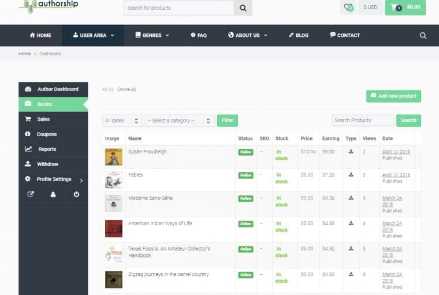
Task: Expand Profile Settings in the sidebar
Action: coord(53,179)
